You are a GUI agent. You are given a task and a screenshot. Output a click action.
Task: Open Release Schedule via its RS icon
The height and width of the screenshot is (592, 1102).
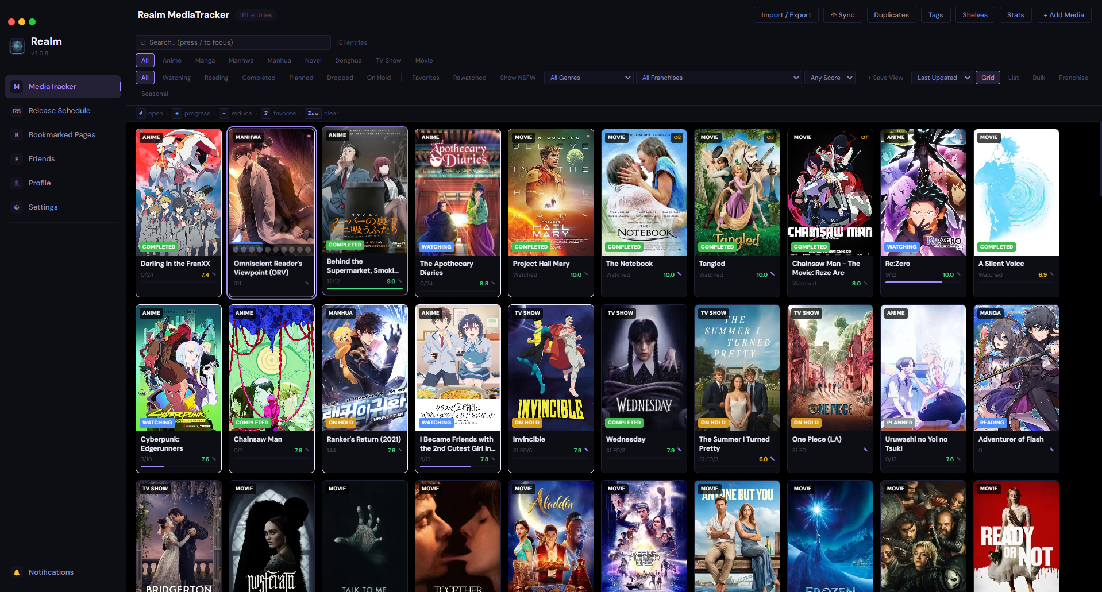[17, 111]
